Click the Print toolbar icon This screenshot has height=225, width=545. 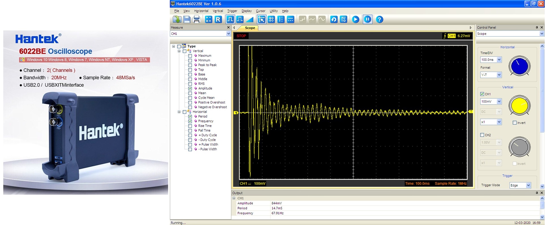click(x=196, y=19)
